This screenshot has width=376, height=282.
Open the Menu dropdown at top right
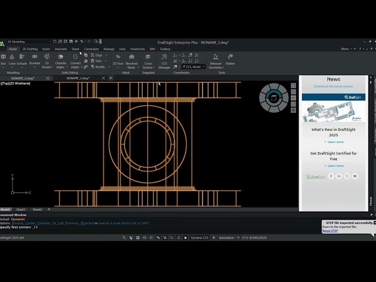coord(346,49)
